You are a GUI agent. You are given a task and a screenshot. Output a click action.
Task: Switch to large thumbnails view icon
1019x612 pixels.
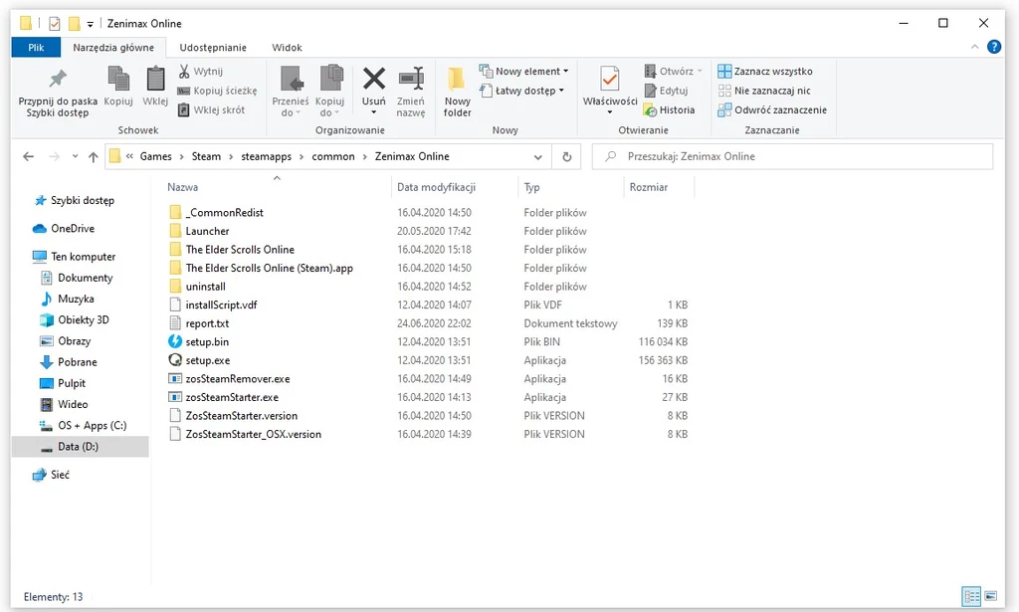pyautogui.click(x=991, y=596)
